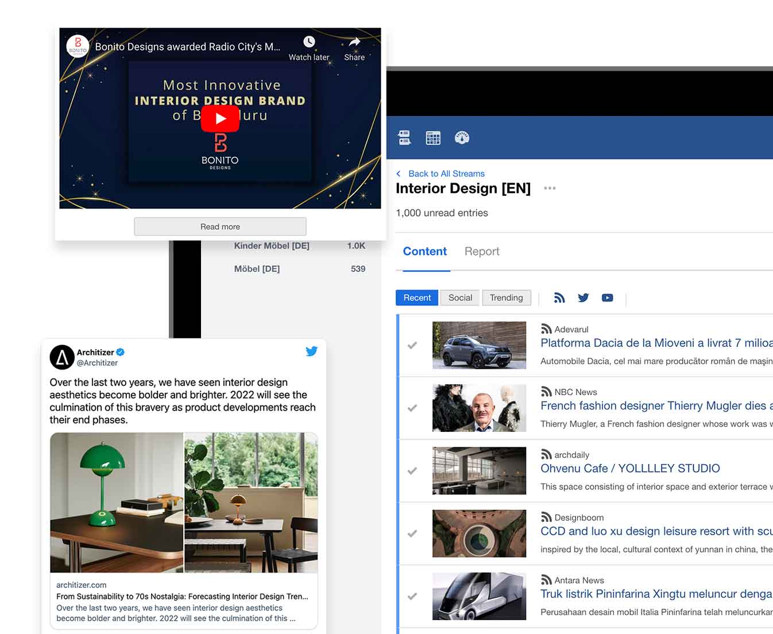Open the calendar grid icon in blue toolbar
The height and width of the screenshot is (634, 773).
coord(433,138)
